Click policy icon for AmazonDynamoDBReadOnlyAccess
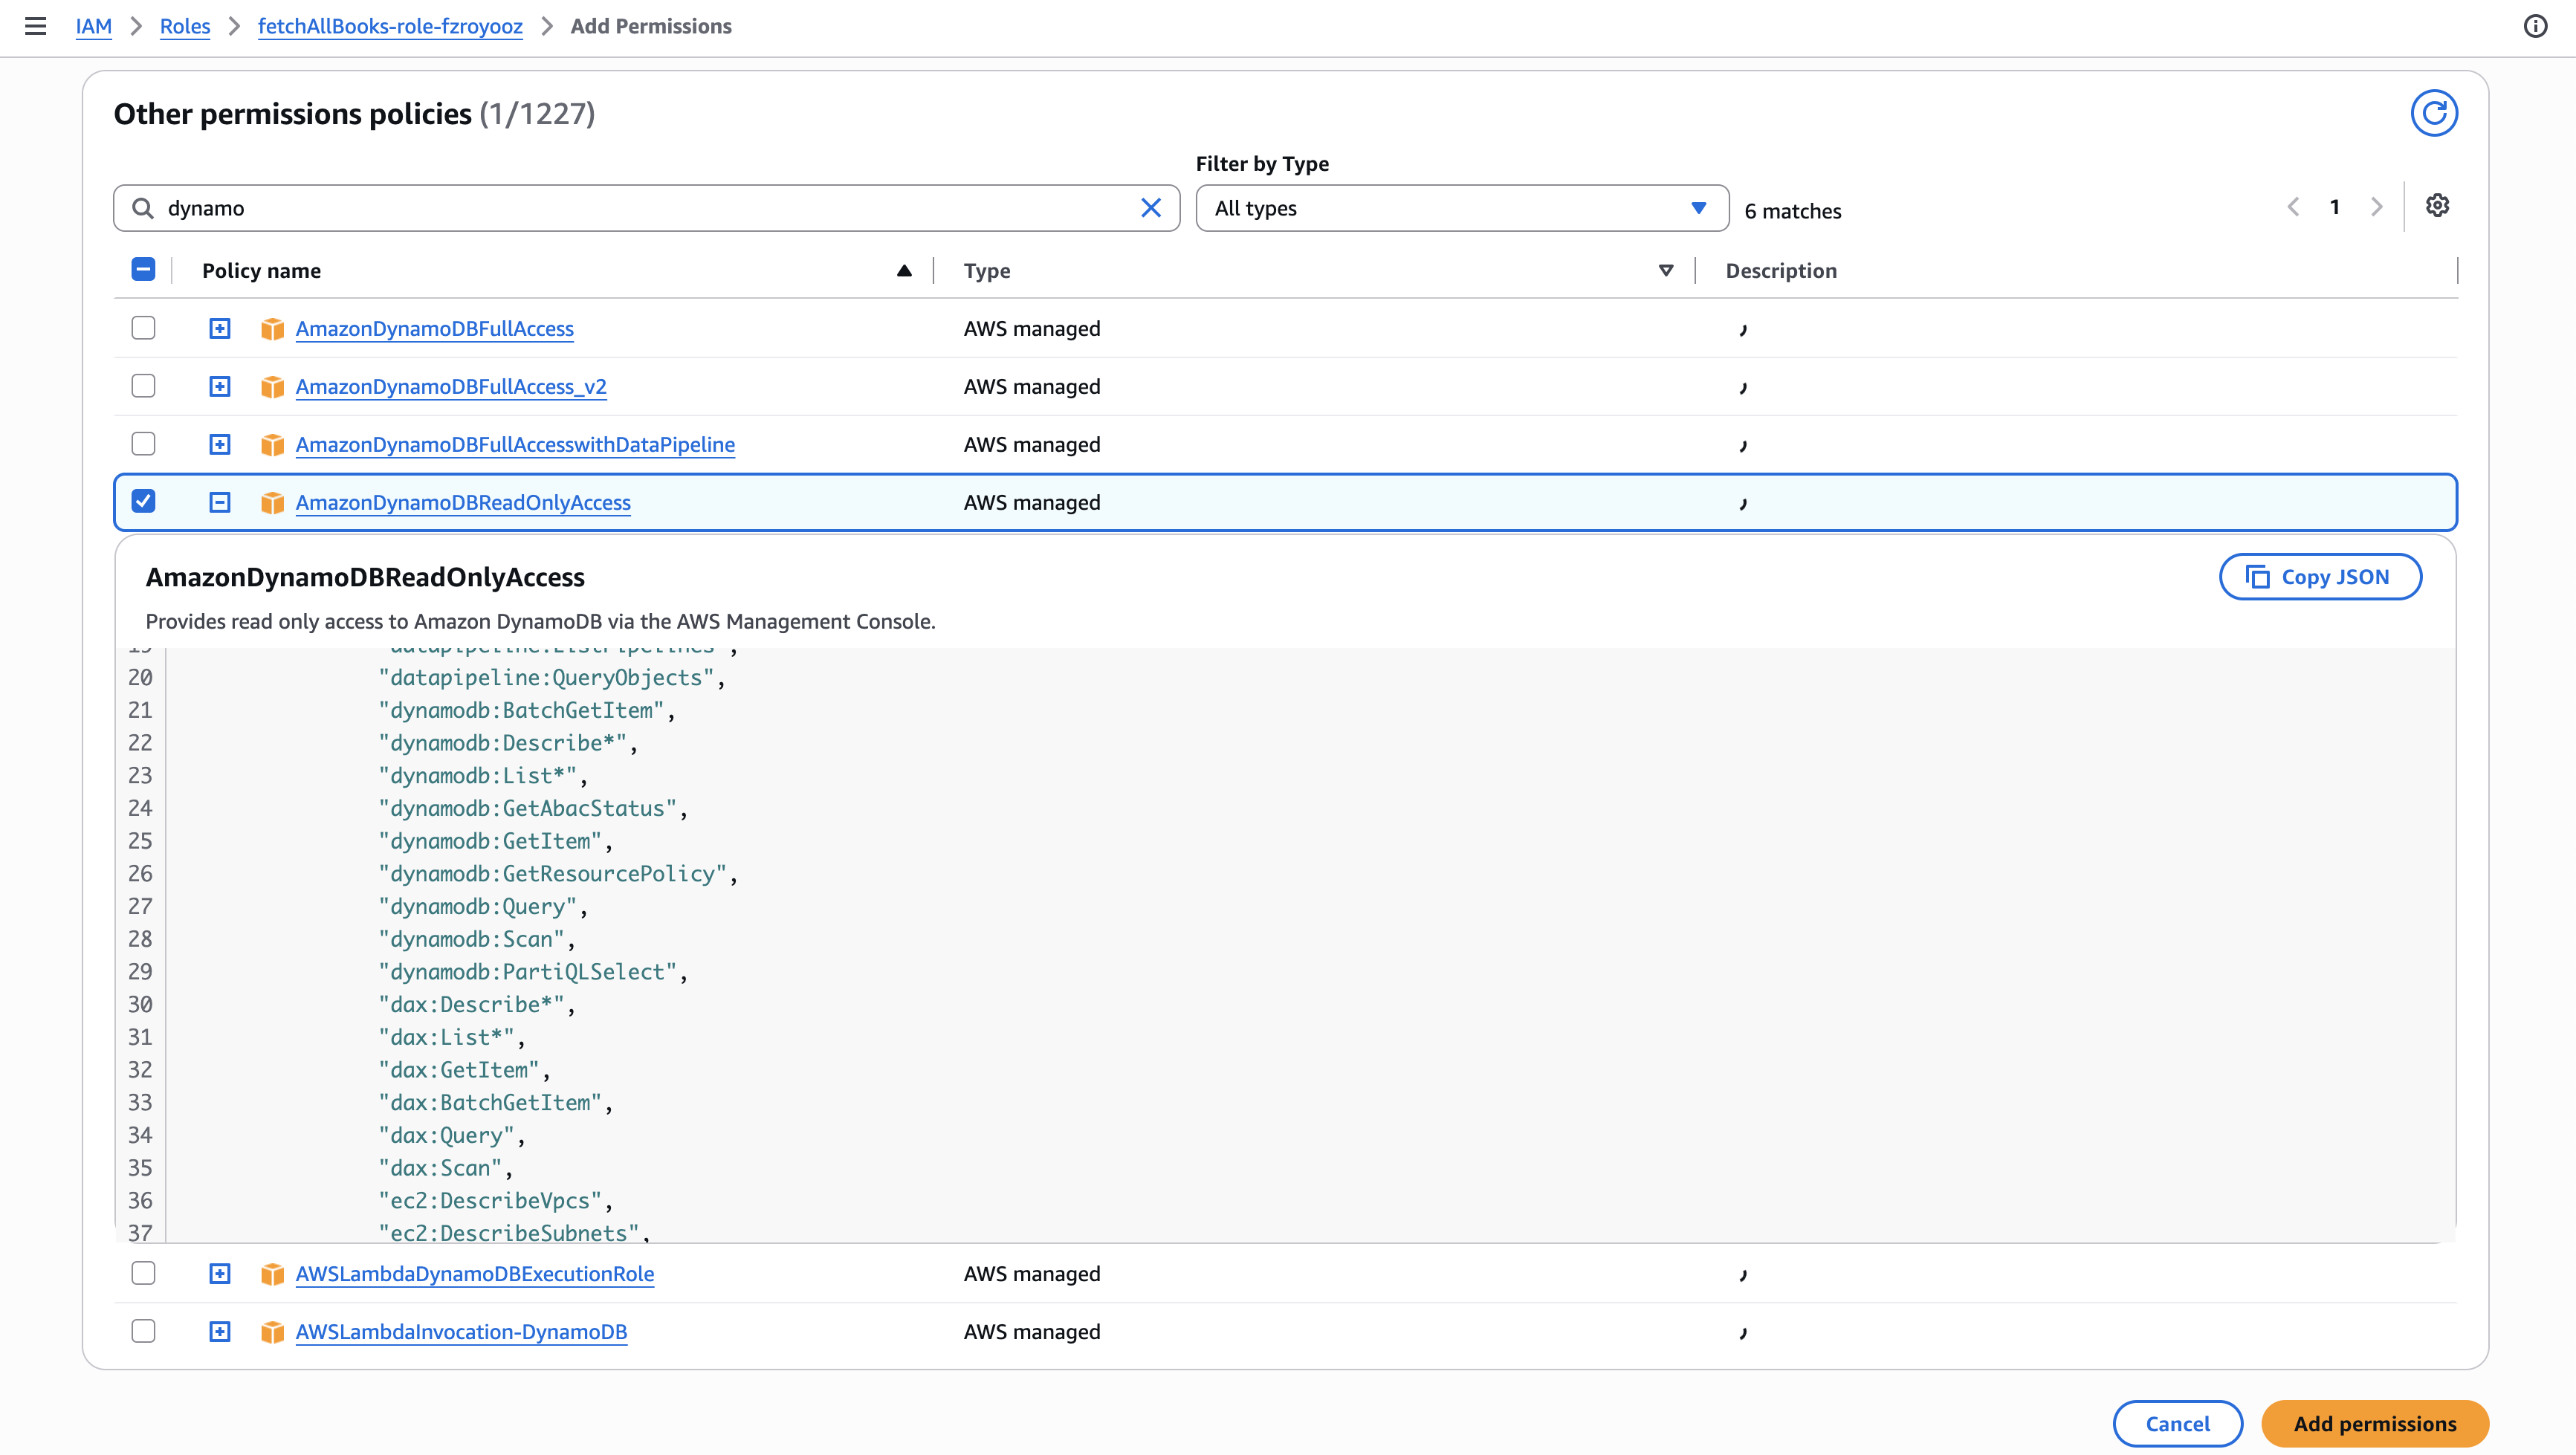The height and width of the screenshot is (1455, 2576). (272, 503)
